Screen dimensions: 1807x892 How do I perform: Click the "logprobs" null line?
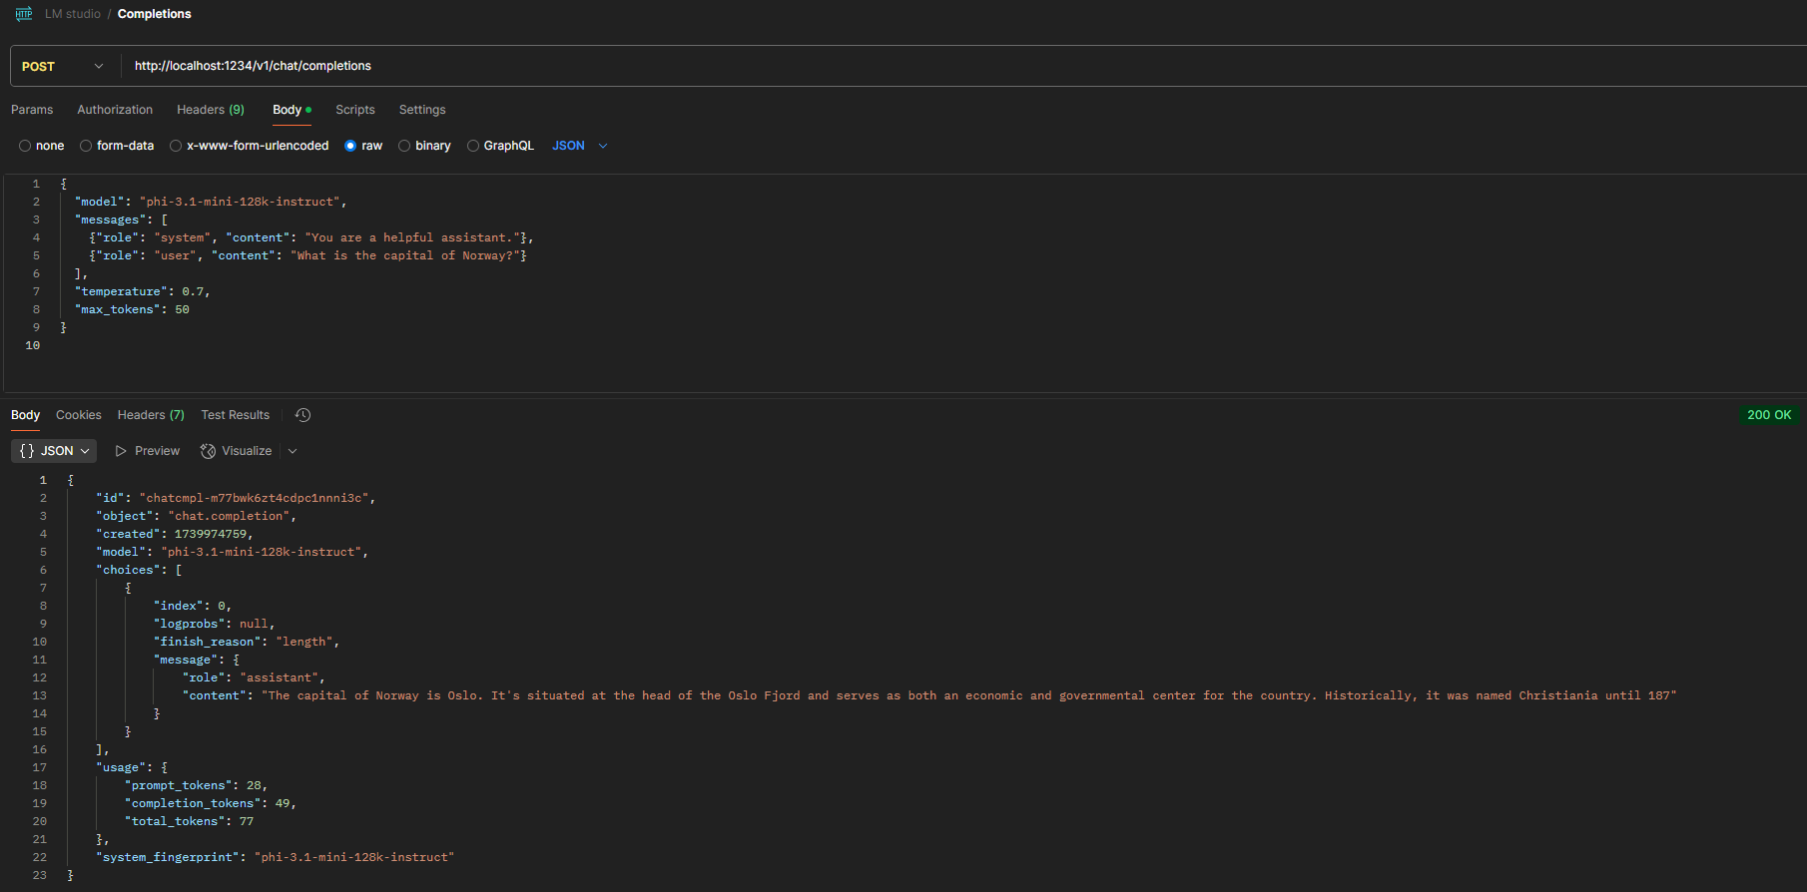pyautogui.click(x=214, y=624)
